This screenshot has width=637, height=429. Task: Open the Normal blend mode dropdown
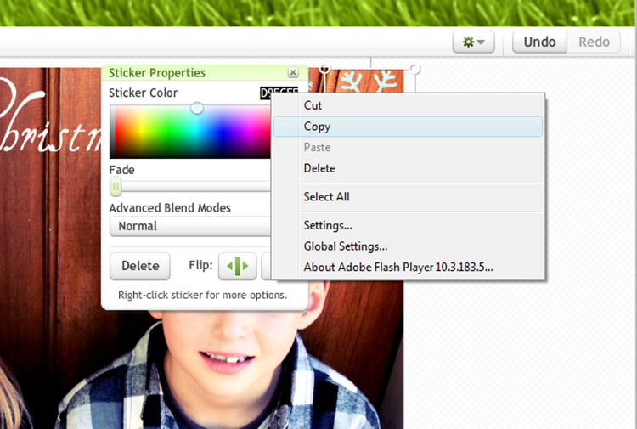point(190,226)
